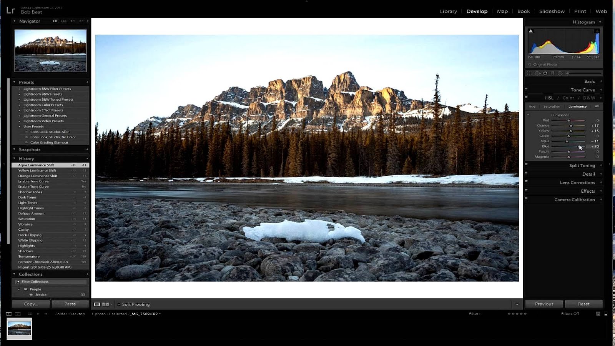Select the Adjustment Brush tool
The width and height of the screenshot is (615, 346).
[567, 73]
